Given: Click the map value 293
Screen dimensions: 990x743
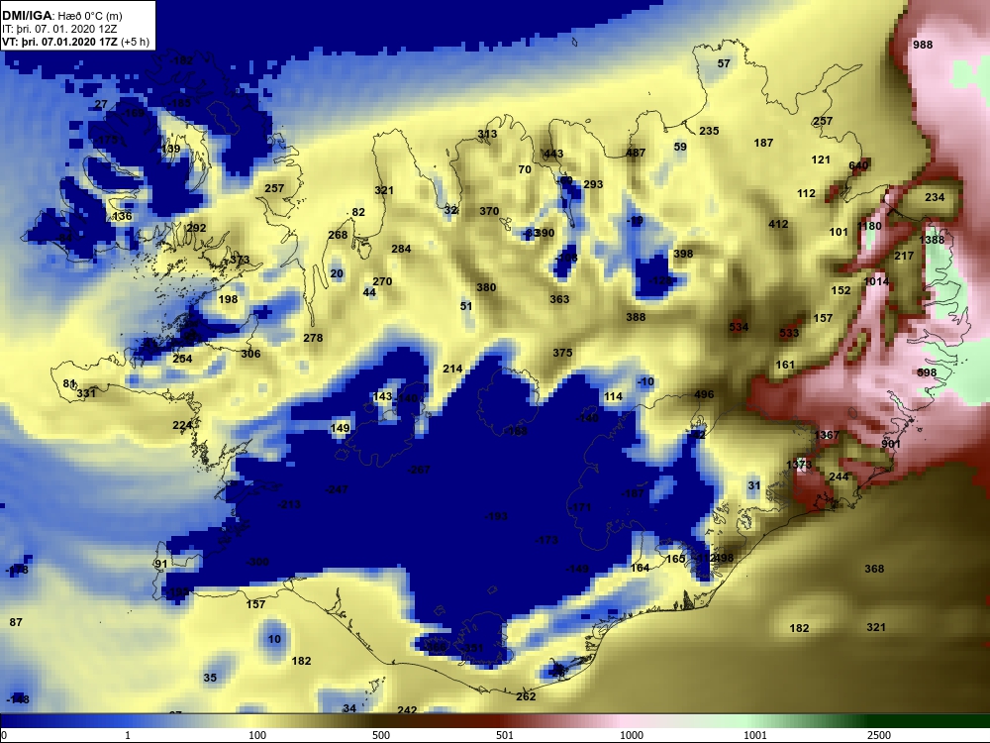Looking at the screenshot, I should pyautogui.click(x=593, y=184).
